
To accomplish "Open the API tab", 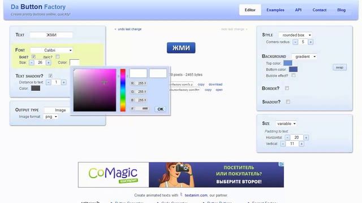I will pos(298,10).
